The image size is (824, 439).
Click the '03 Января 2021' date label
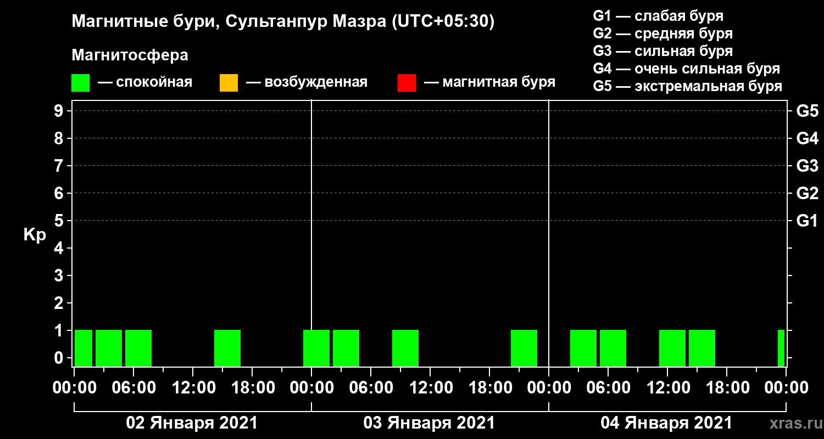point(429,423)
